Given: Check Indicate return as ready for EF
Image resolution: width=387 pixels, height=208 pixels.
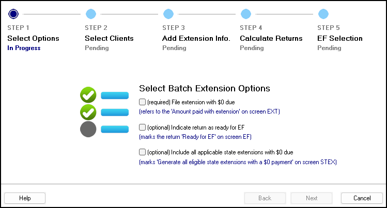Looking at the screenshot, I should [142, 127].
